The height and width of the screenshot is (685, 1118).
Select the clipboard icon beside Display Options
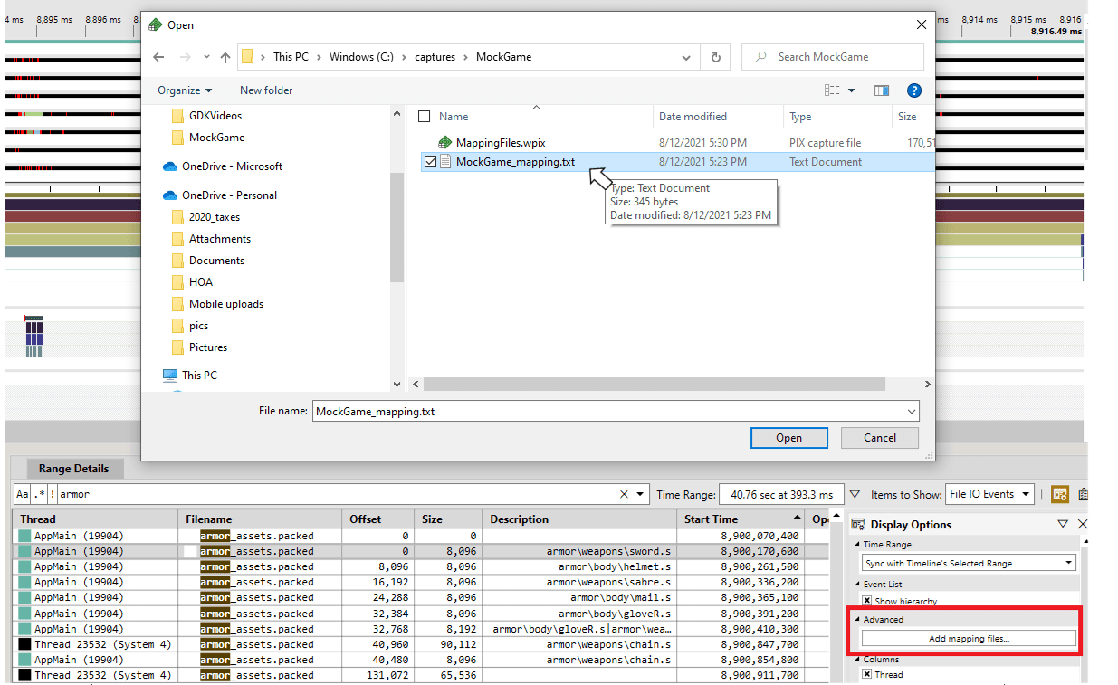[x=1083, y=494]
